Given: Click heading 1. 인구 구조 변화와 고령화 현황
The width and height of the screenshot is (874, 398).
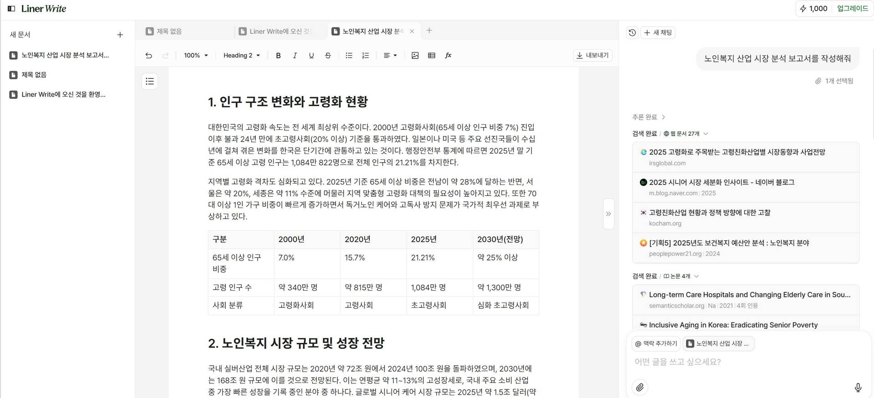Looking at the screenshot, I should [x=288, y=102].
